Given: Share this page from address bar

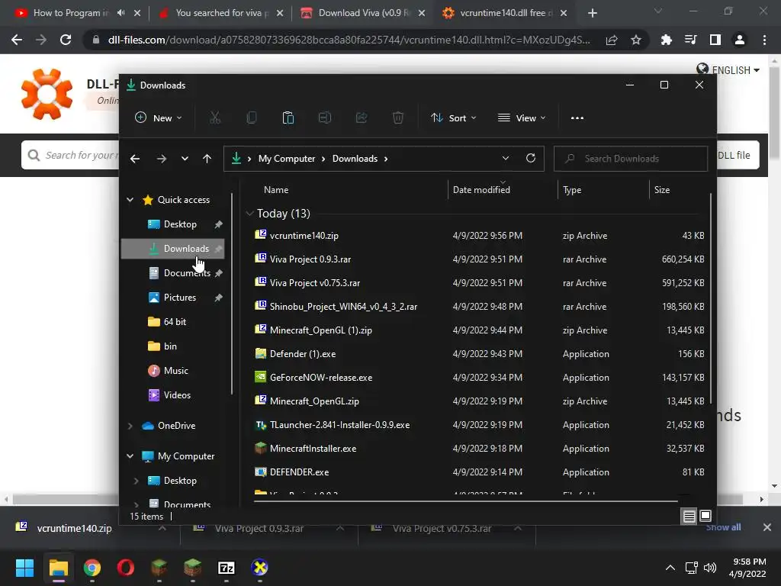Looking at the screenshot, I should (612, 40).
